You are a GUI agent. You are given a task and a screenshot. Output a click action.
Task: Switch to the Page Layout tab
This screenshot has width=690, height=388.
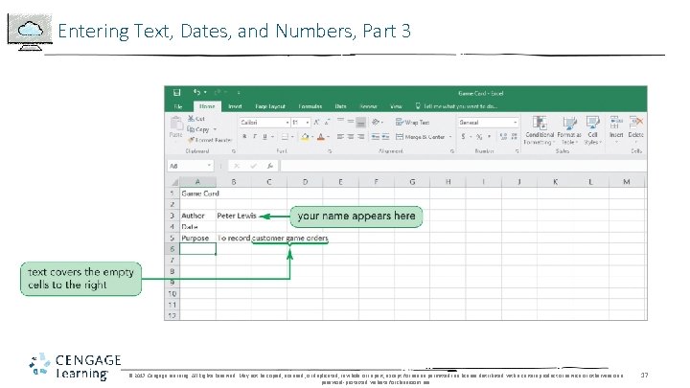click(x=270, y=106)
